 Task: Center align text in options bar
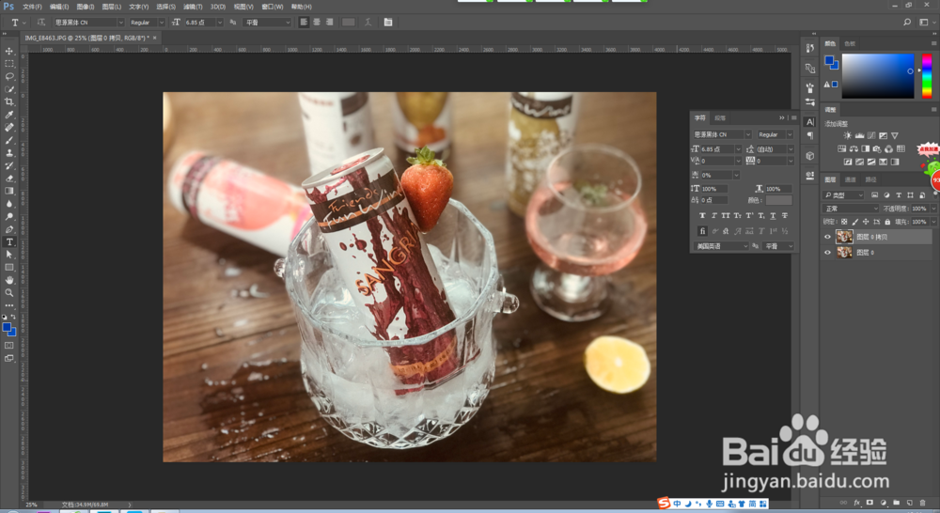(317, 23)
